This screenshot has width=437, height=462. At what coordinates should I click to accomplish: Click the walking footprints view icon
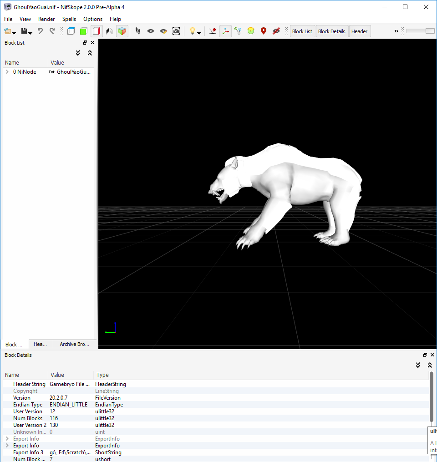pos(138,31)
